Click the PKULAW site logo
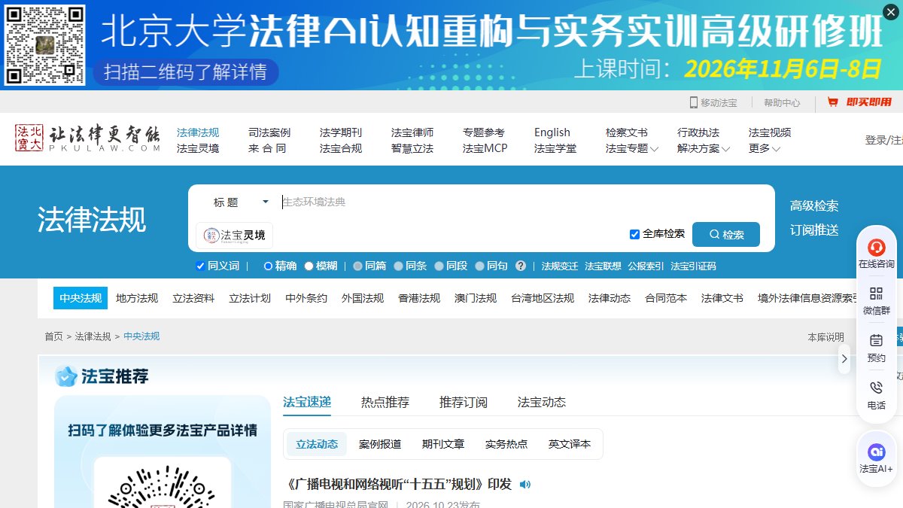Screen dimensions: 903x508 tap(88, 138)
